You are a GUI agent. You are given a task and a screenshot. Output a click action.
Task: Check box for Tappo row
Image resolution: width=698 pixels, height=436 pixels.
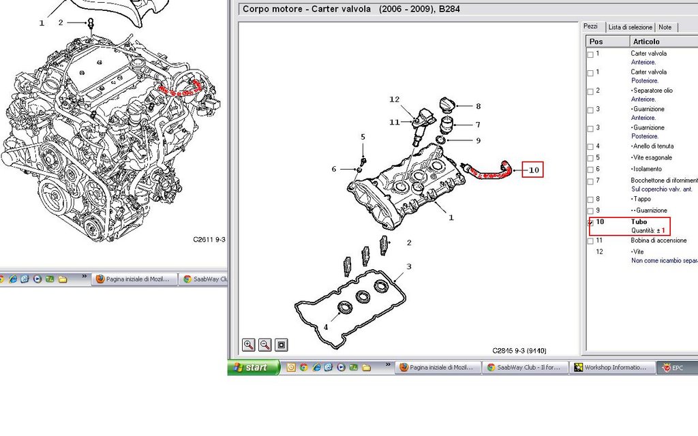click(x=590, y=200)
